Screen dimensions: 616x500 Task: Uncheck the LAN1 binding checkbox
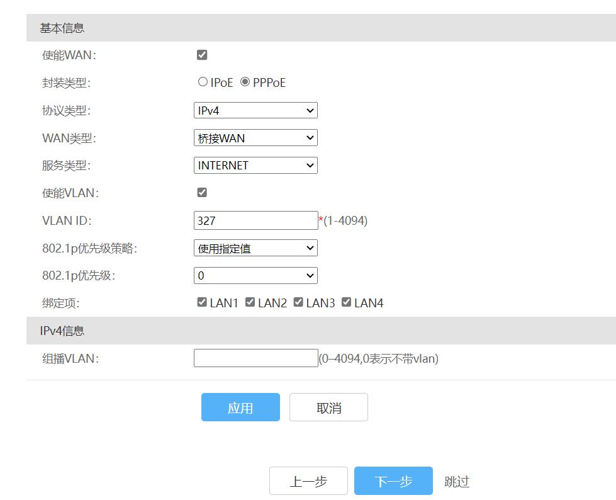[202, 302]
